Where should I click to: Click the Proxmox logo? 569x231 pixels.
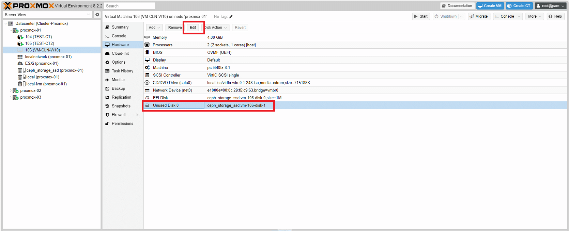29,6
